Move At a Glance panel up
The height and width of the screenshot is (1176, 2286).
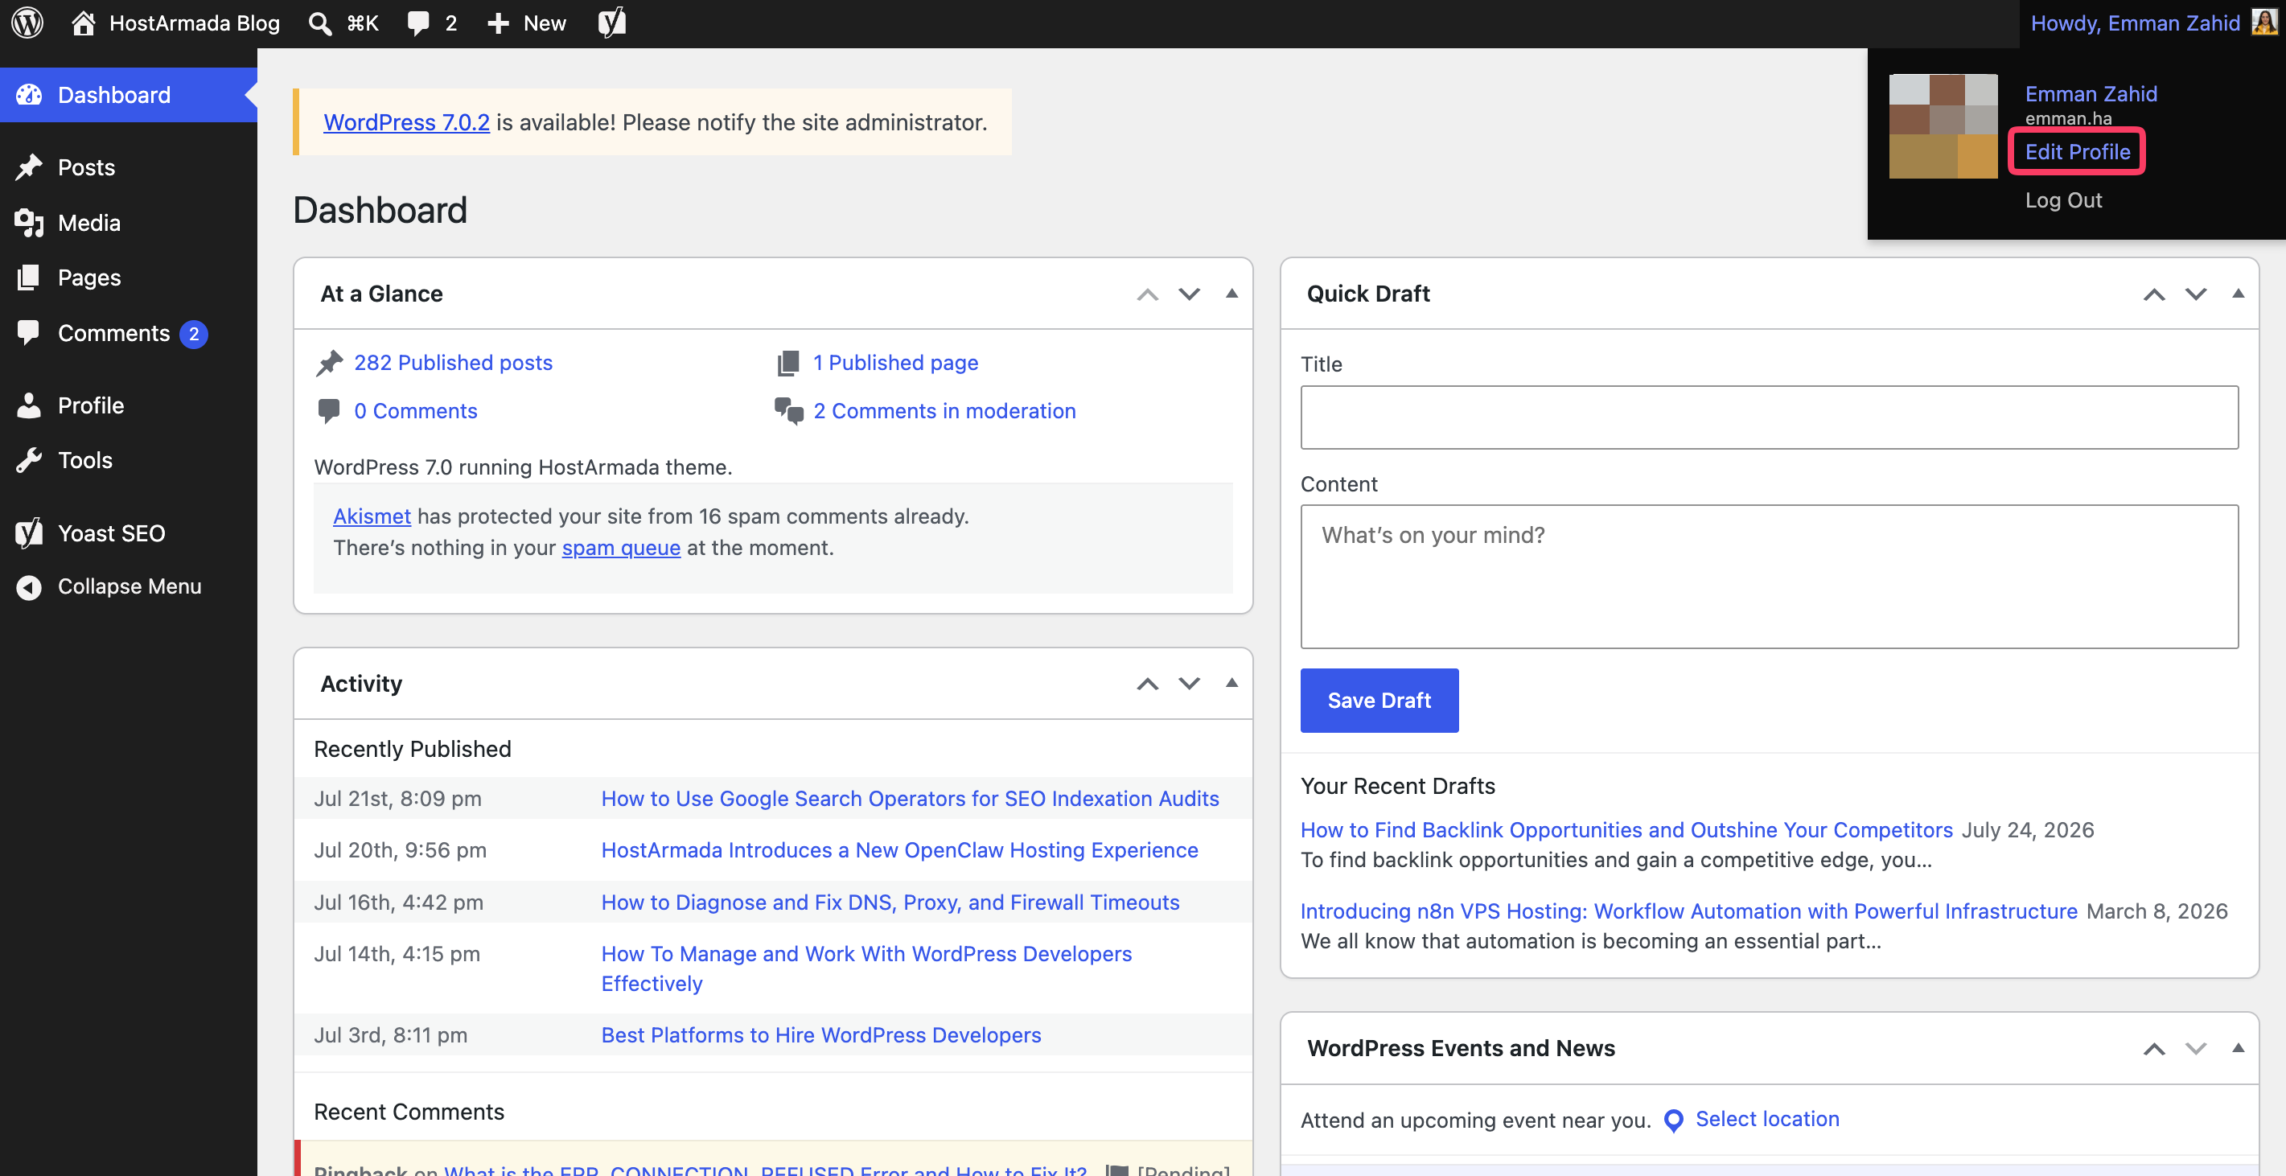pyautogui.click(x=1148, y=294)
